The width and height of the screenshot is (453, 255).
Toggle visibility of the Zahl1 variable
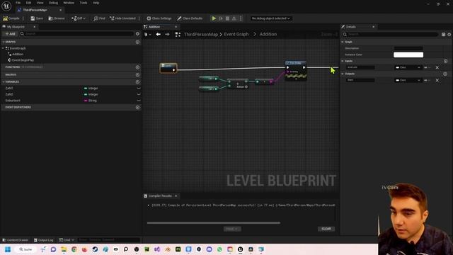(139, 88)
